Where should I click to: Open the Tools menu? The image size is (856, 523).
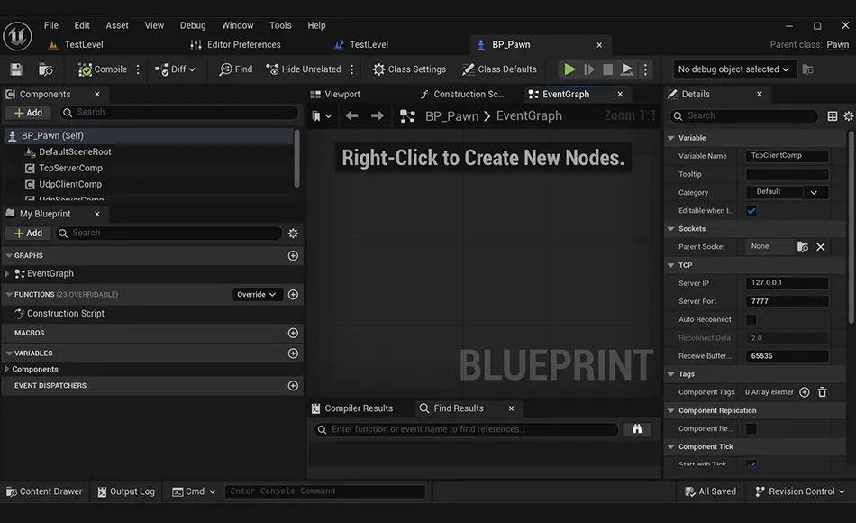click(x=280, y=25)
